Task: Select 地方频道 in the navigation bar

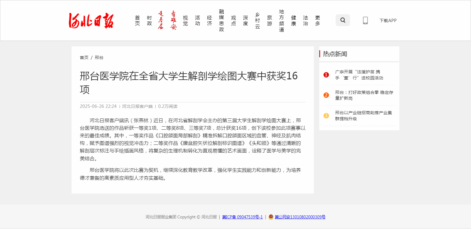Action: (282, 21)
